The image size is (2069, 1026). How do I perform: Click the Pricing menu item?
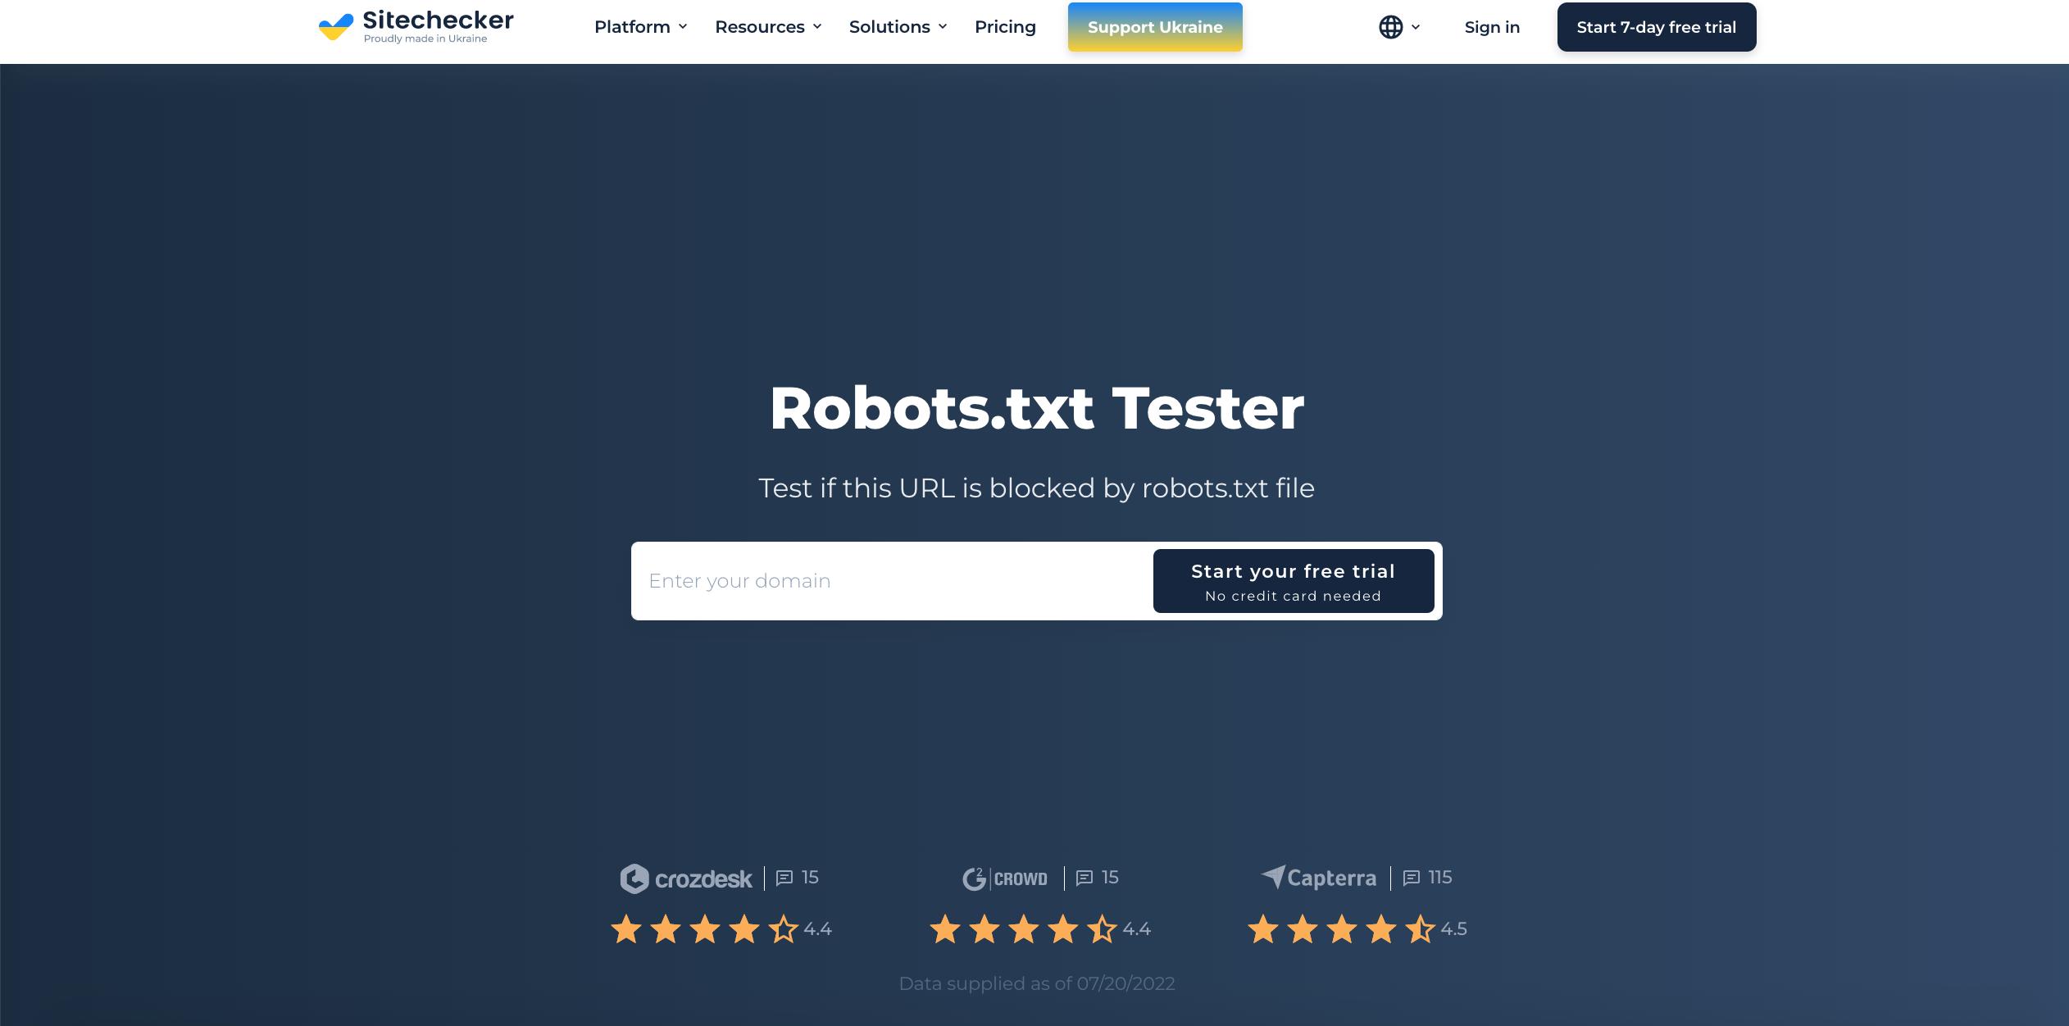[1004, 26]
